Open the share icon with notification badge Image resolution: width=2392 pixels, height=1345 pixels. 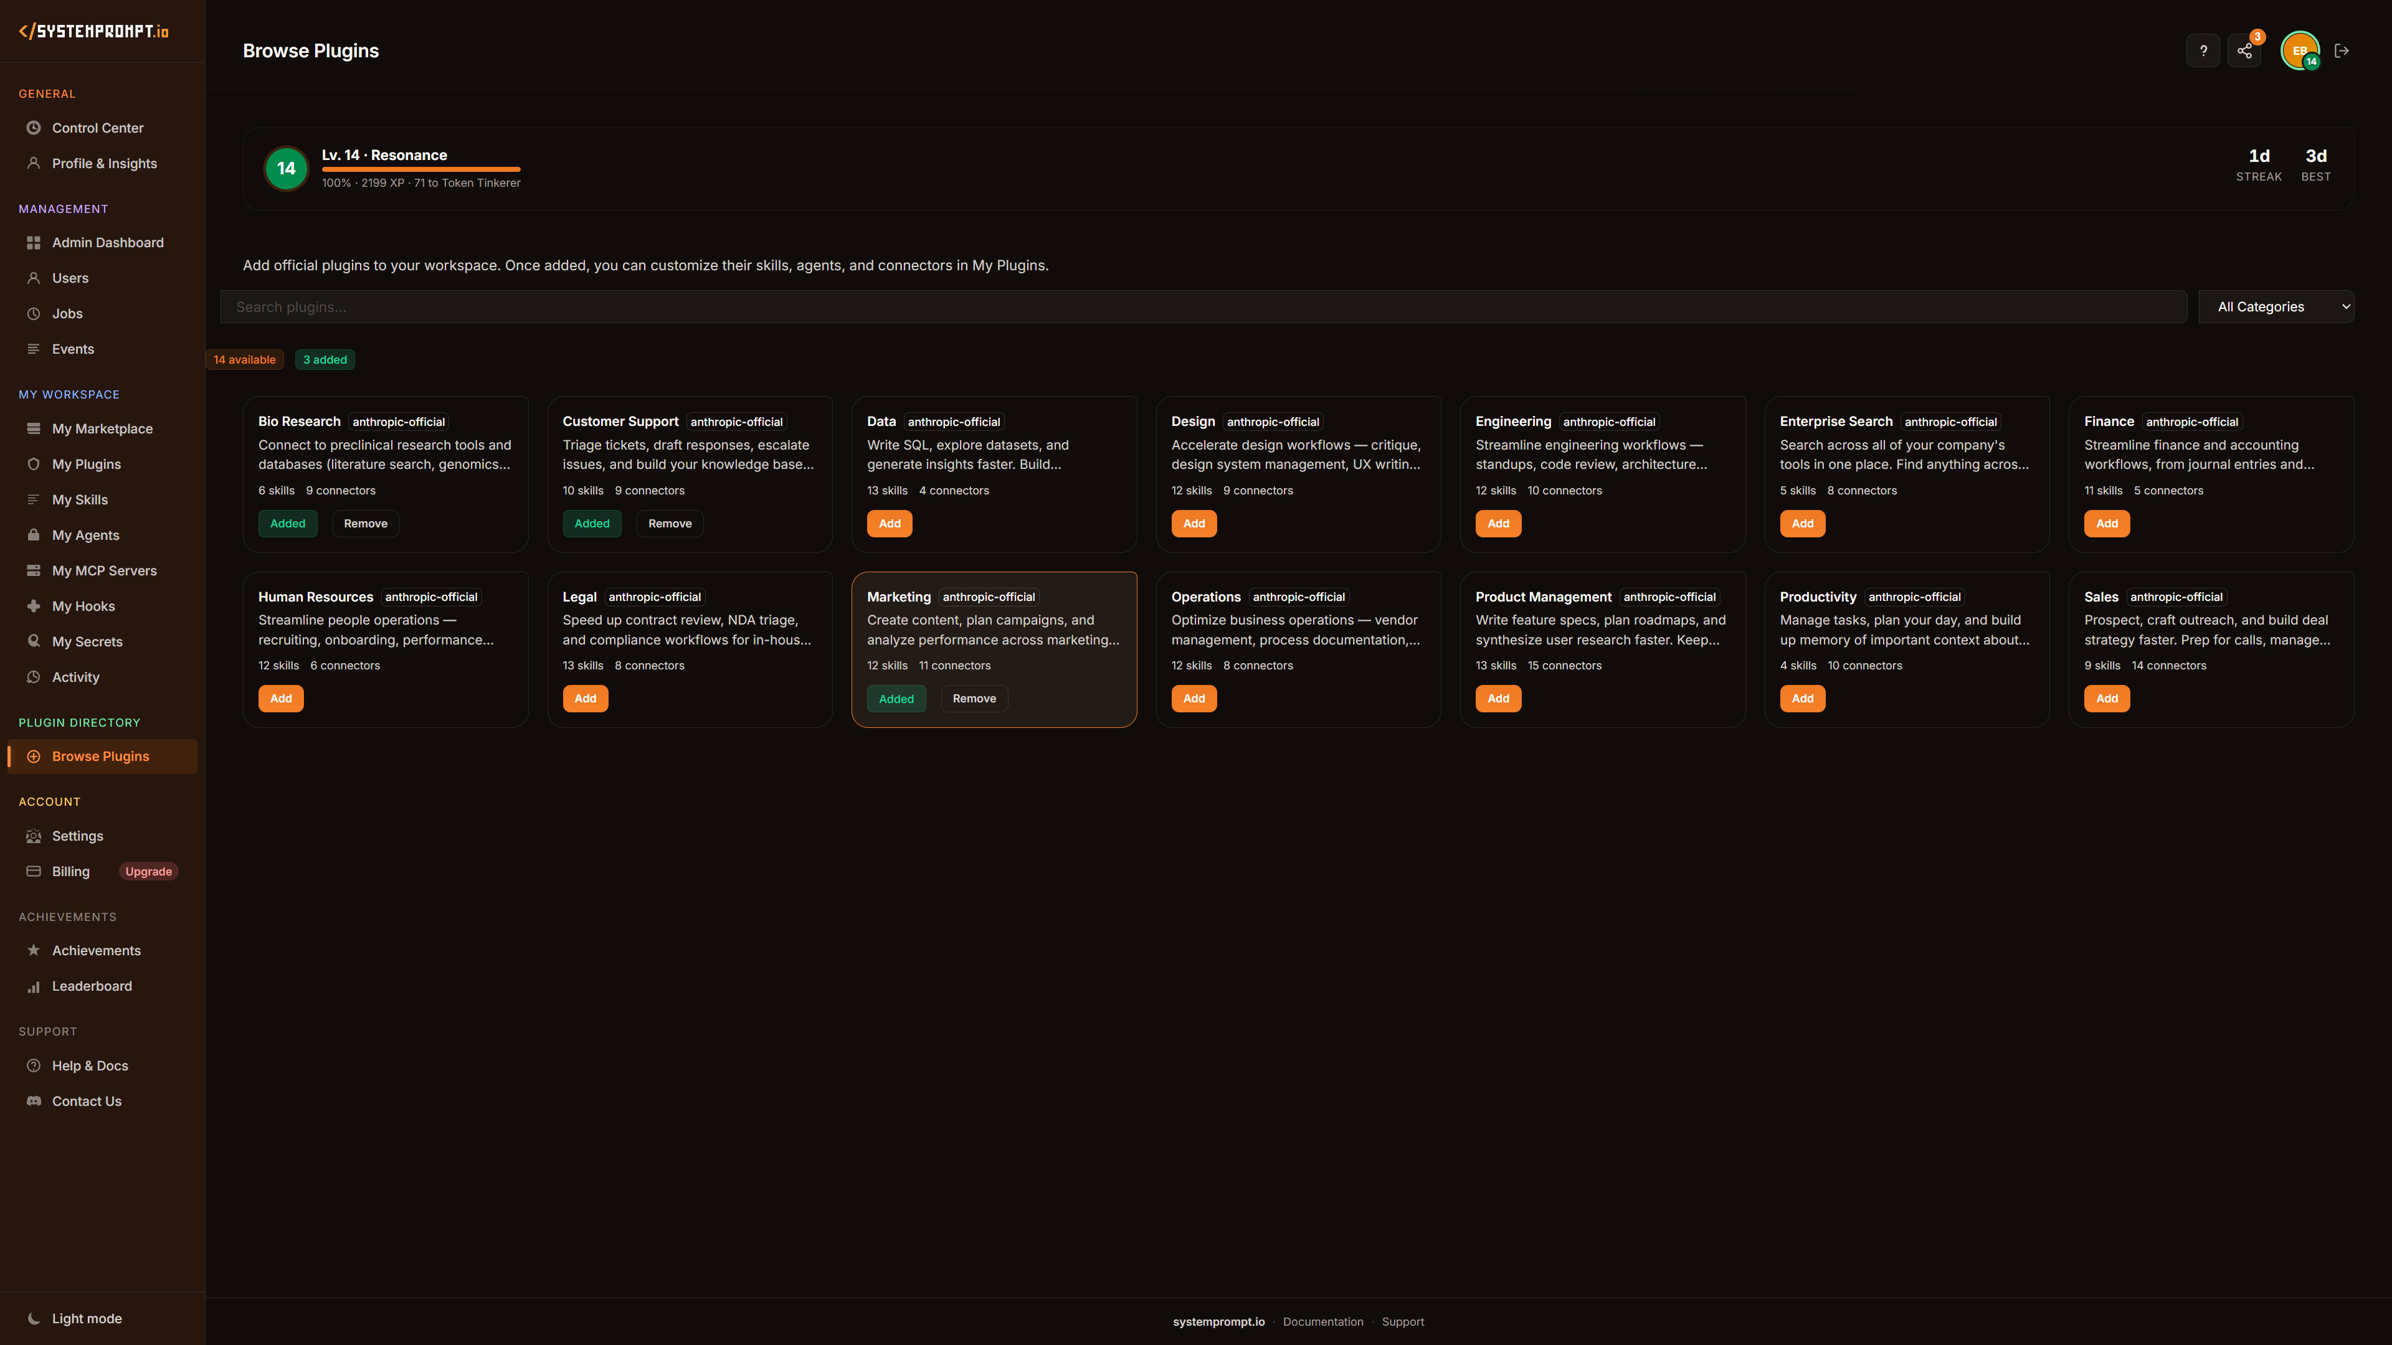[2244, 50]
